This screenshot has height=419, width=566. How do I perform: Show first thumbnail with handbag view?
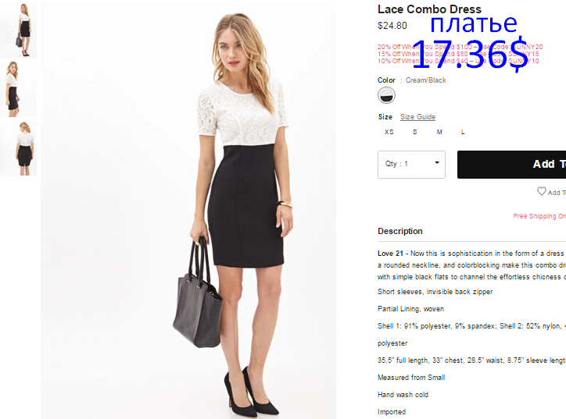[19, 30]
